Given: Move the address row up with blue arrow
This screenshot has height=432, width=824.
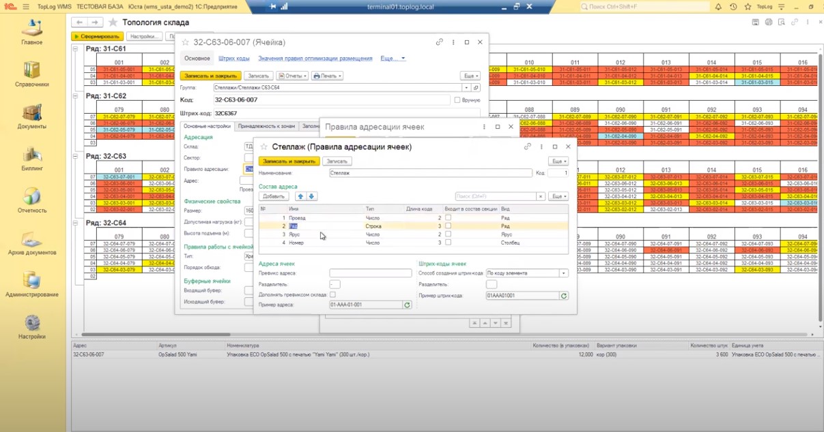Looking at the screenshot, I should click(x=301, y=196).
